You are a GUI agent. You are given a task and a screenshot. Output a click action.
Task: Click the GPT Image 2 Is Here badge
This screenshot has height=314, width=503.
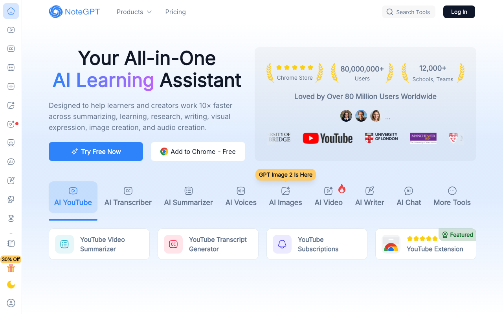pos(286,175)
